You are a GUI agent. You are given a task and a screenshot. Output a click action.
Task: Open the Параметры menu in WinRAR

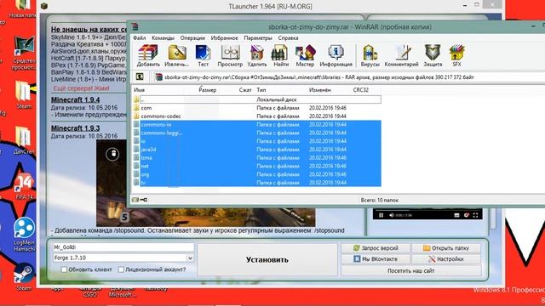[x=257, y=37]
